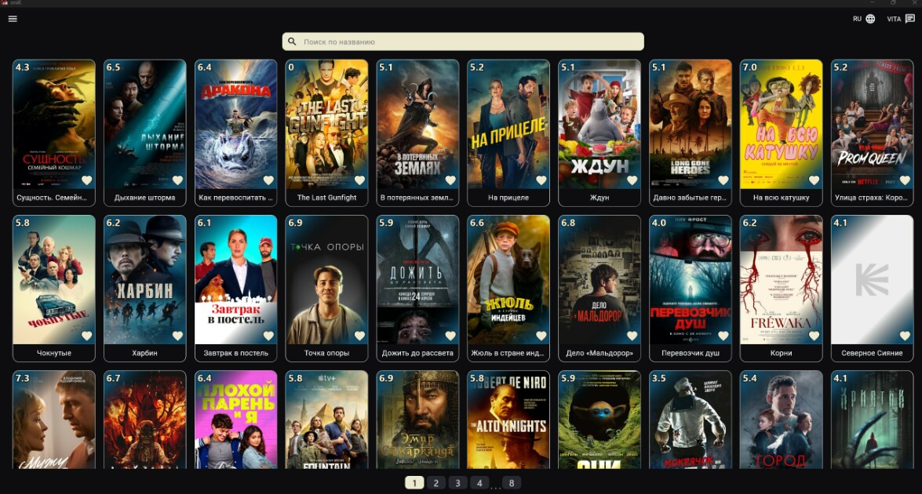Screen dimensions: 922x494
Task: Select Long Gone Heroes poster
Action: point(691,124)
